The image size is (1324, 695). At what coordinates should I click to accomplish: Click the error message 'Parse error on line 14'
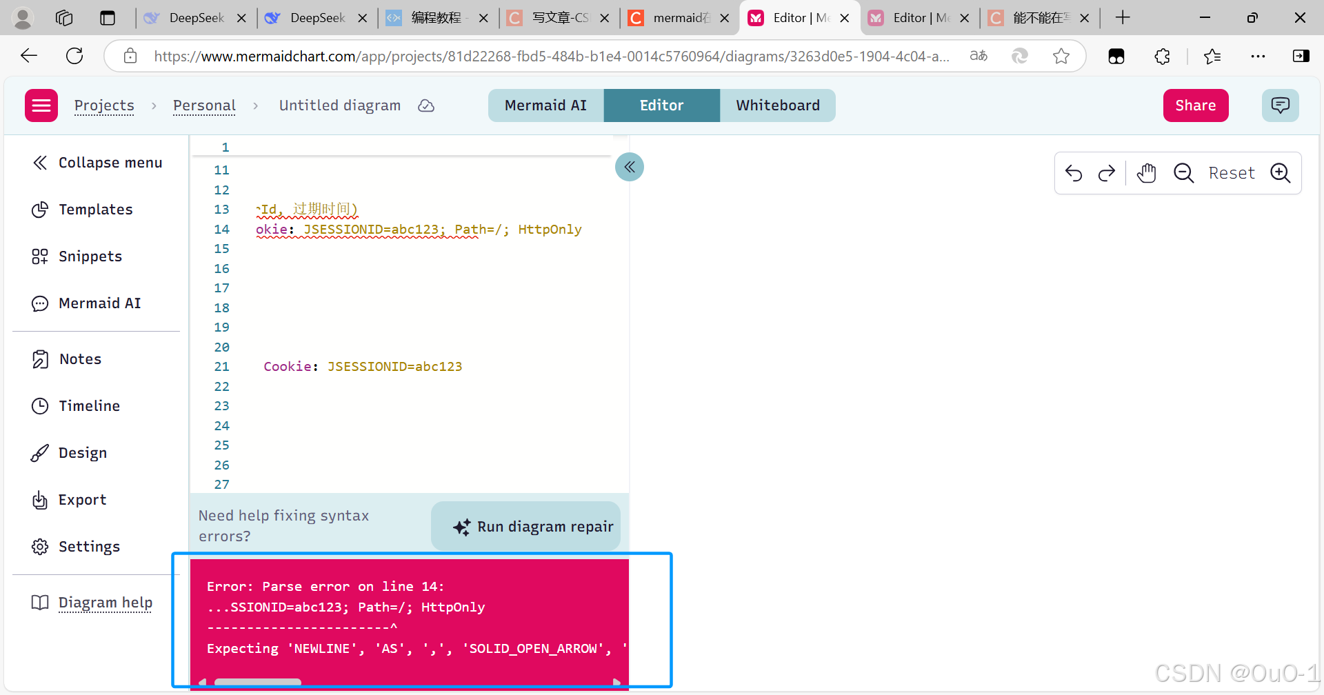click(x=325, y=587)
